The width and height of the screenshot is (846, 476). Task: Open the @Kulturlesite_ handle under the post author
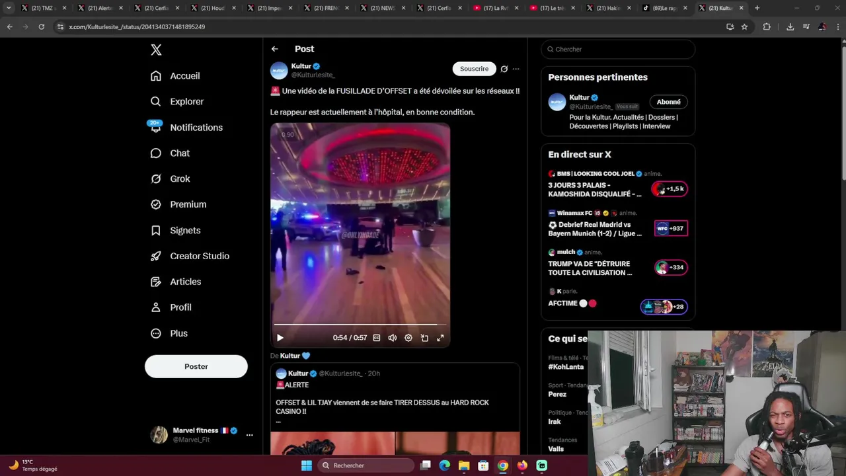click(313, 75)
